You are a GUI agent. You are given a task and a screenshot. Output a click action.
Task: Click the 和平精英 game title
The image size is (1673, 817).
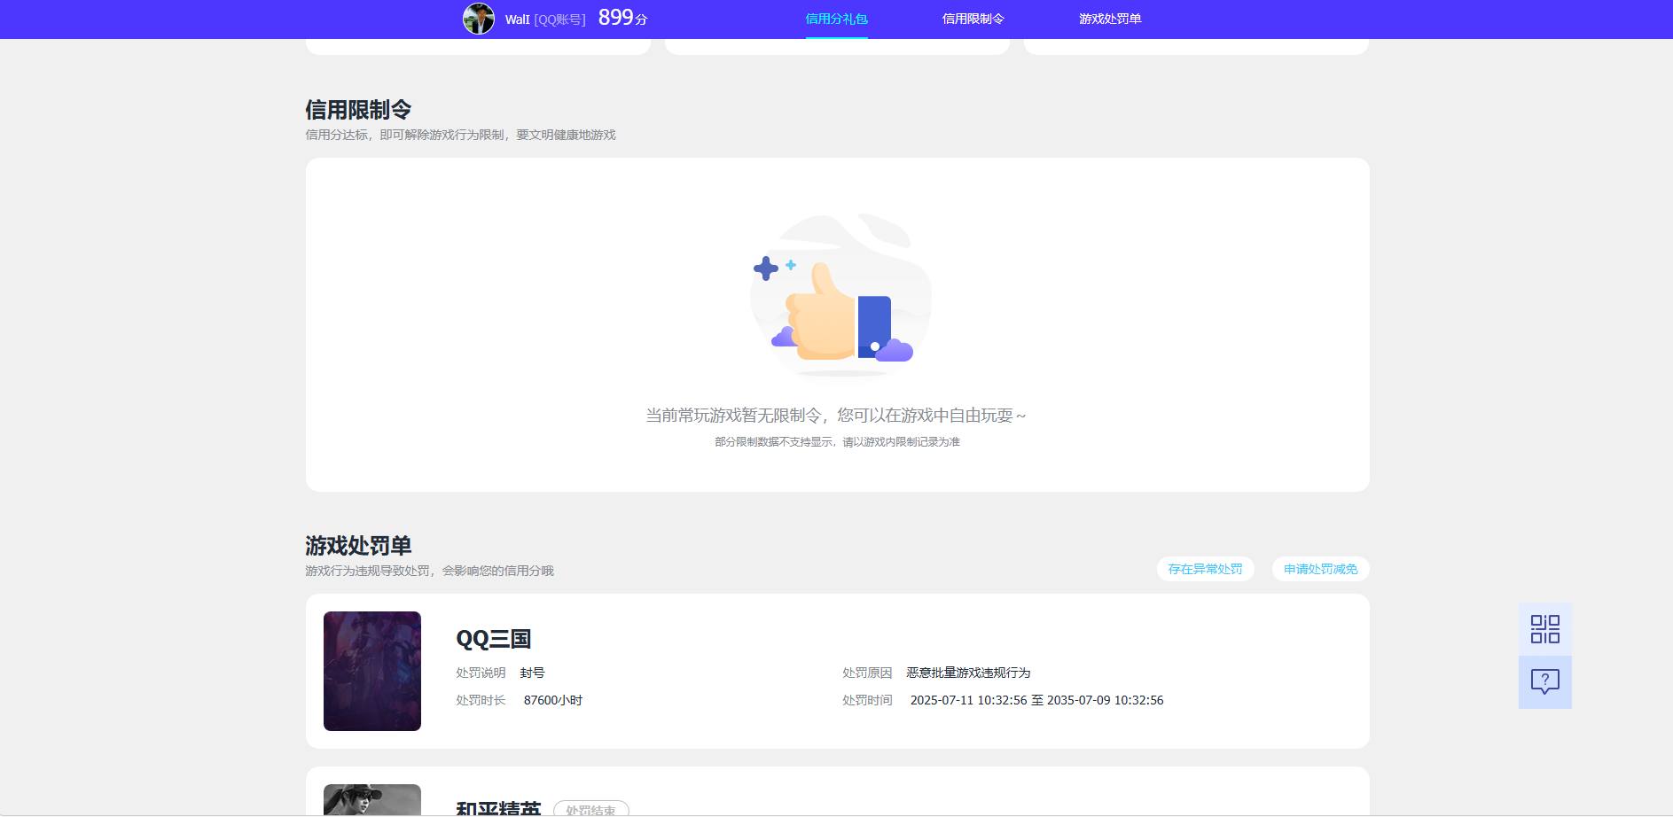point(497,808)
